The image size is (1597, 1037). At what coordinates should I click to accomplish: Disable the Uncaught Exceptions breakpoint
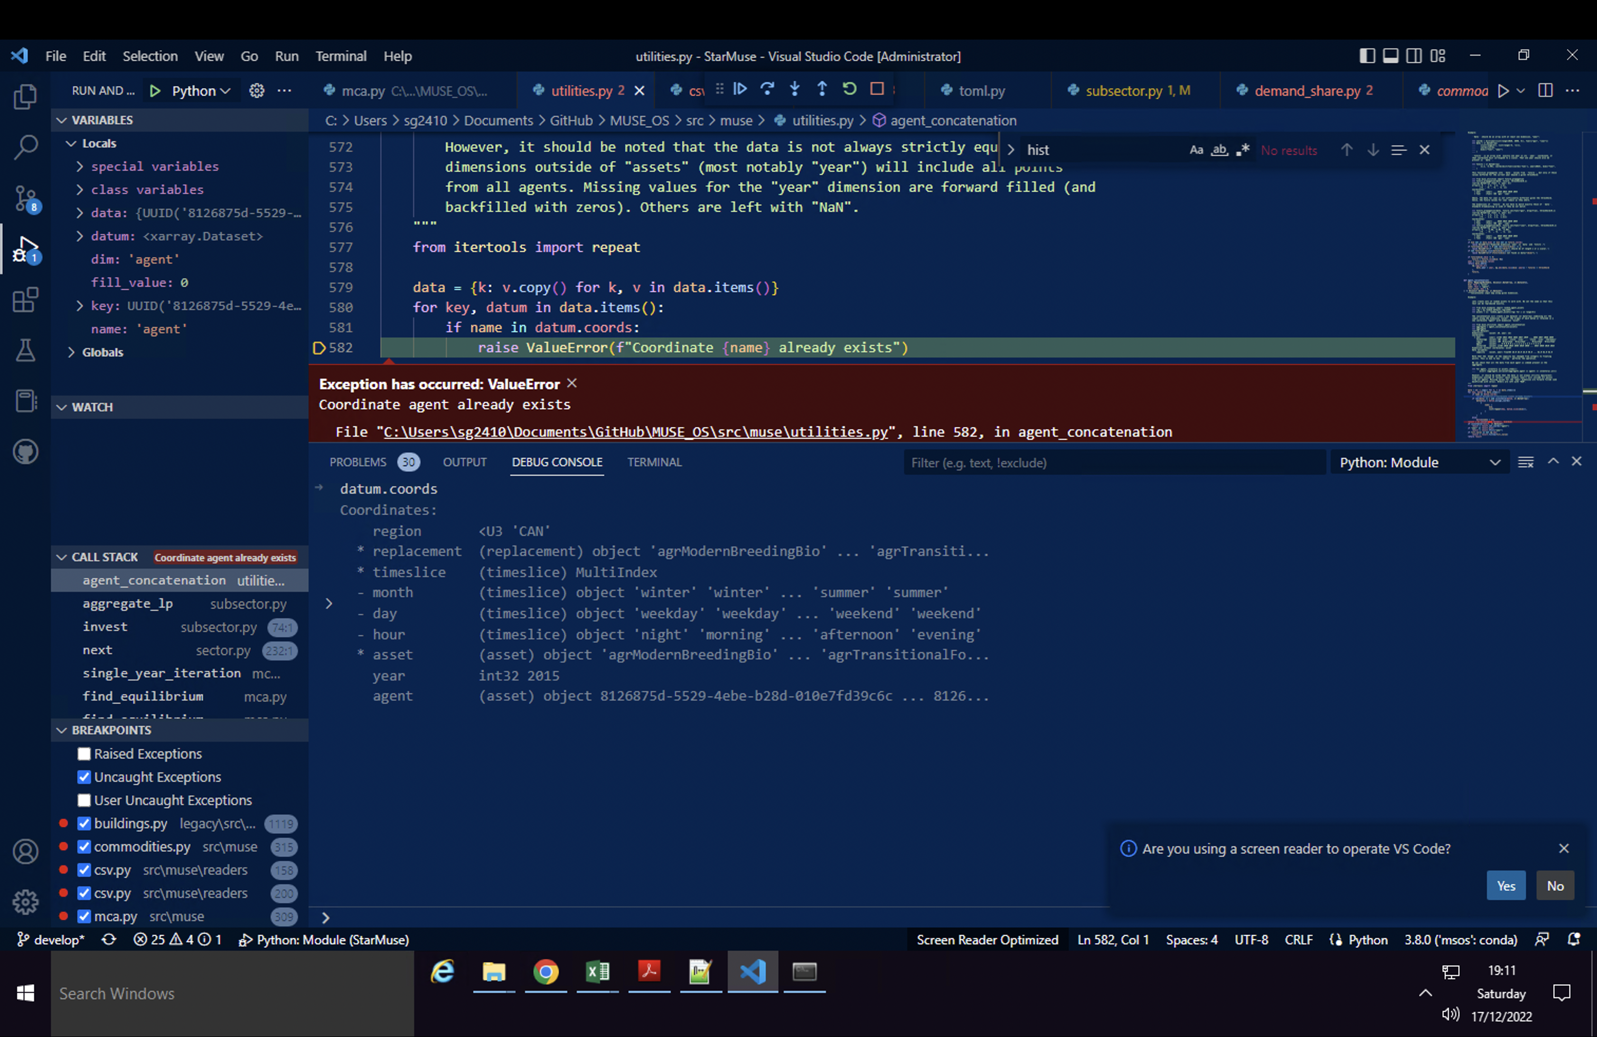(83, 777)
